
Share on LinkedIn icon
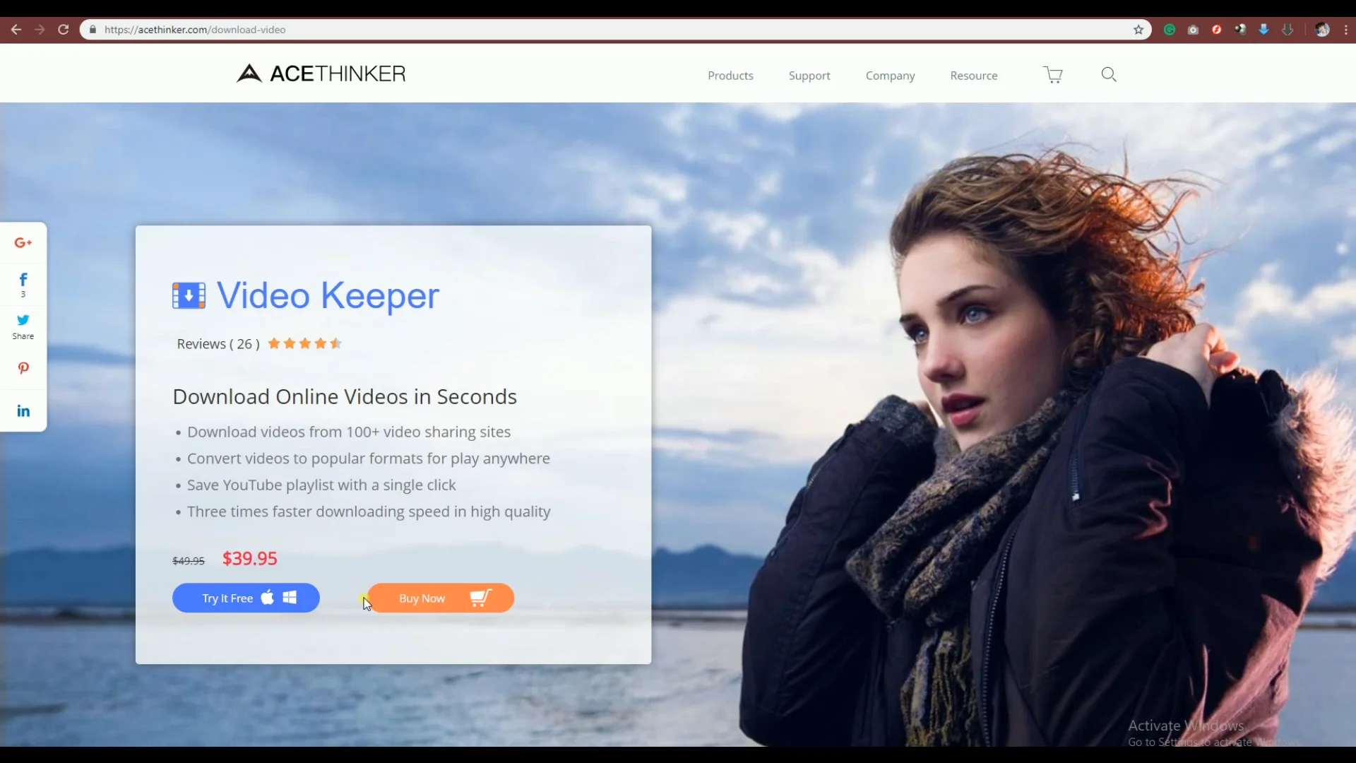(23, 410)
